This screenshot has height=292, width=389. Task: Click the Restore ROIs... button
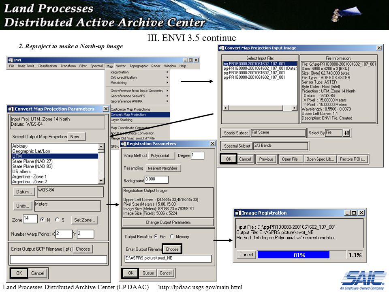point(352,159)
